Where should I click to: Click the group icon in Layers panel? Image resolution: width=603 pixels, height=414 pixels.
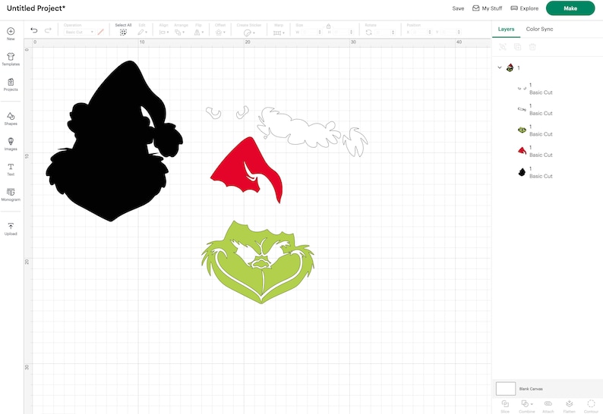[503, 47]
